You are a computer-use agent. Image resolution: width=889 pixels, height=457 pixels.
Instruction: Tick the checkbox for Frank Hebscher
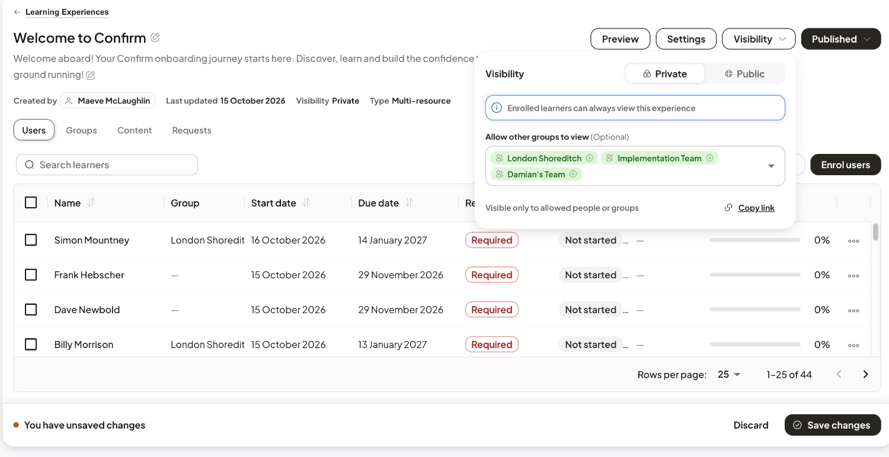tap(31, 275)
